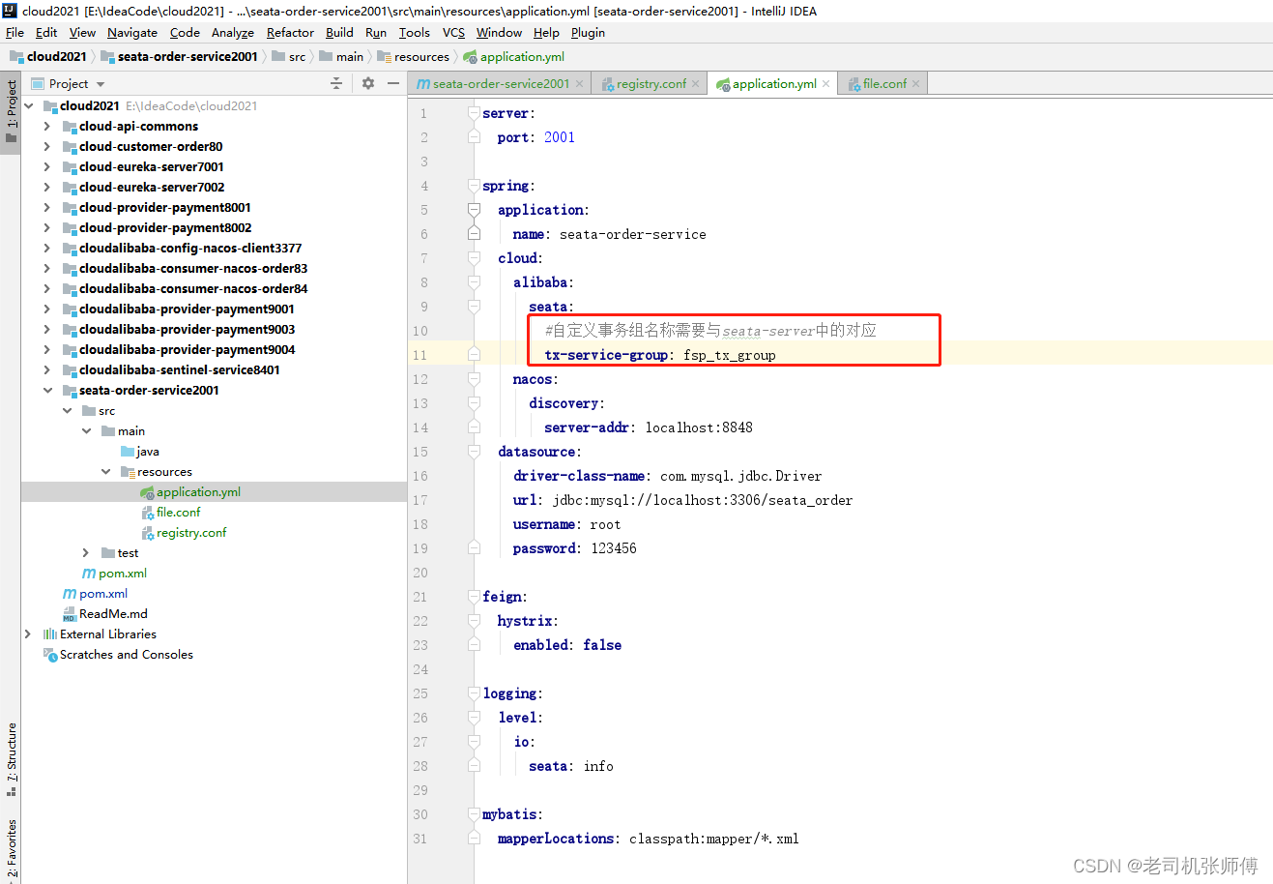Fold the datasource block at line 15
Screen dimensions: 1273x884
coord(474,452)
